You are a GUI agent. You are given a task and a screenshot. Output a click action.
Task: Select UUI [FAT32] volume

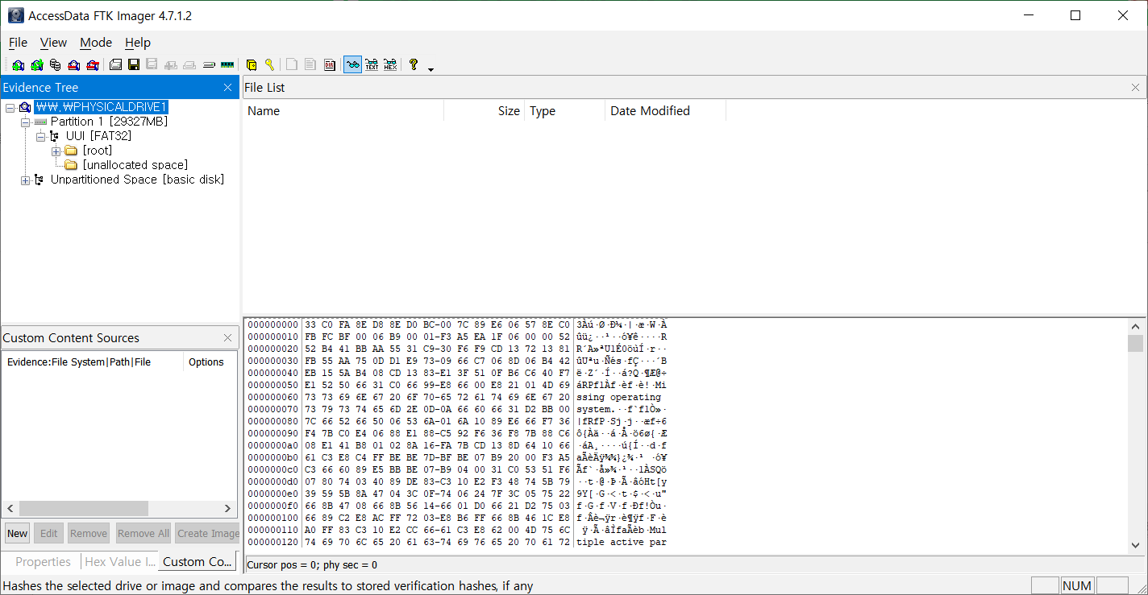98,136
